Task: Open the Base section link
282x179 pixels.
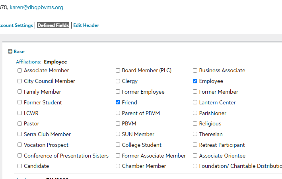Action: tap(19, 52)
